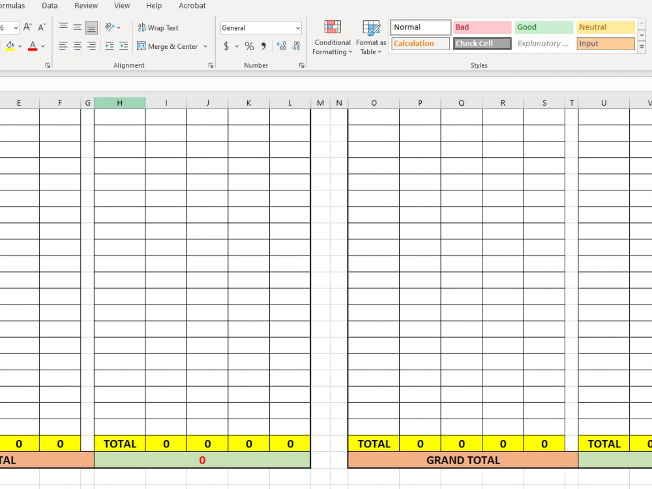Viewport: 652px width, 489px height.
Task: Click Increase Font Size icon
Action: click(27, 27)
